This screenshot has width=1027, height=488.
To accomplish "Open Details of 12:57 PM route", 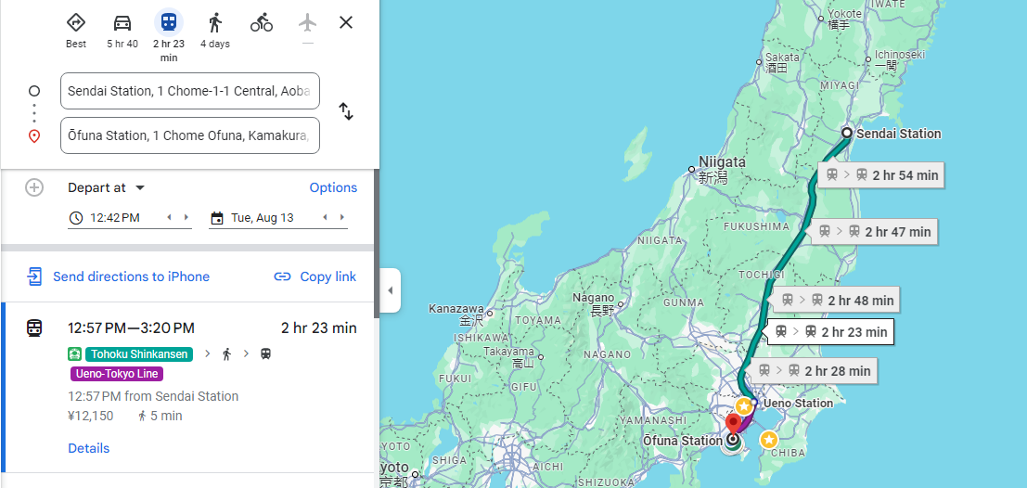I will (88, 449).
